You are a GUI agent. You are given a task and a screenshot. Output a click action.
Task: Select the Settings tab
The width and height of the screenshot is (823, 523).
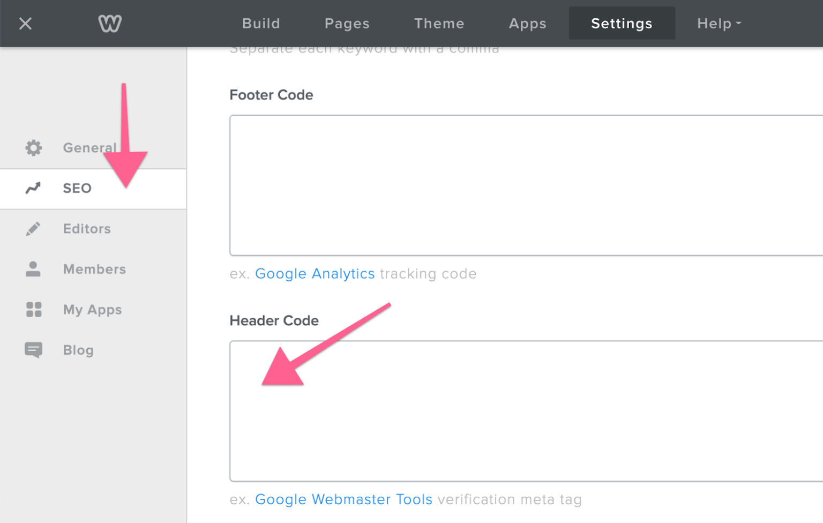622,23
